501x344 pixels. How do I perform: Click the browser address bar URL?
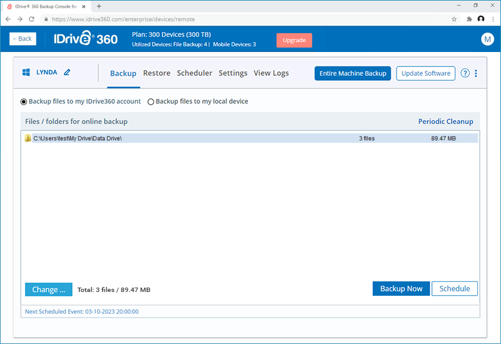[123, 19]
